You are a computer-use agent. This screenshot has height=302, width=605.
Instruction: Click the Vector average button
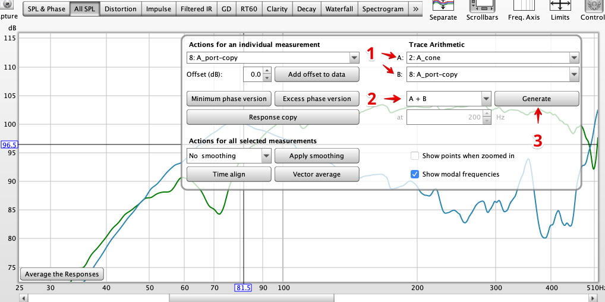317,174
